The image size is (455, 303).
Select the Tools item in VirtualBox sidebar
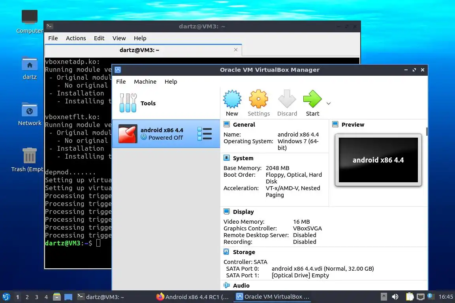point(166,103)
